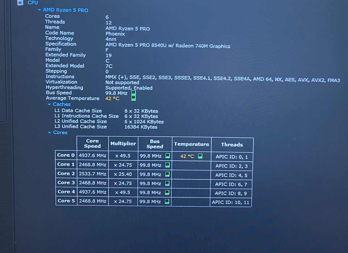Viewport: 348px width, 253px height.
Task: Click Core 2 multiplier cell x 25.40
Action: tap(123, 174)
